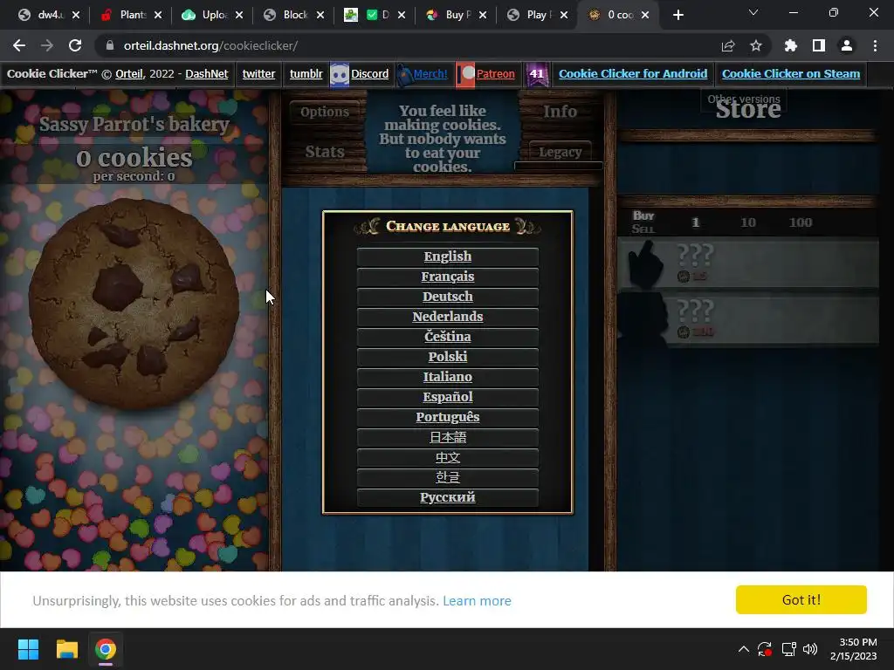The image size is (894, 670).
Task: Toggle the browser side panel icon
Action: tap(818, 45)
